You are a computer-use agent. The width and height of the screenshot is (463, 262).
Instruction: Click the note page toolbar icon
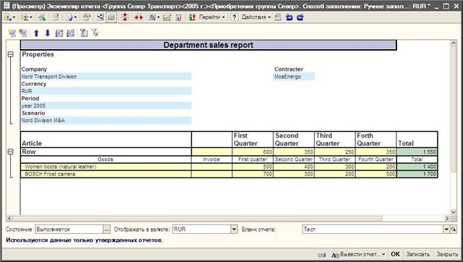click(x=56, y=17)
